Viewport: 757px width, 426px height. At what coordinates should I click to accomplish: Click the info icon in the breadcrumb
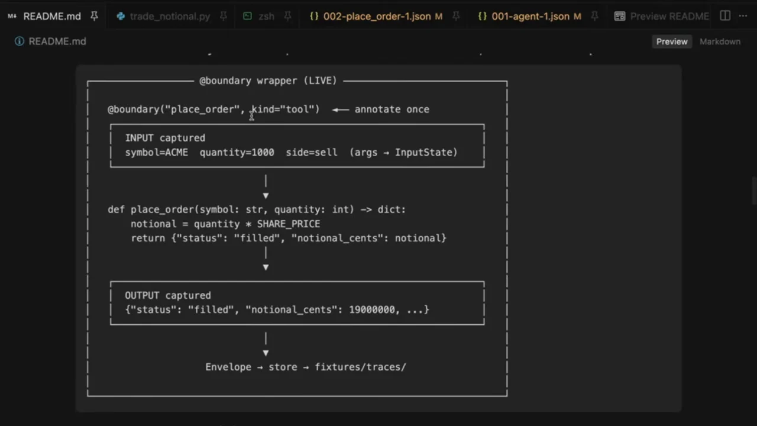[20, 41]
